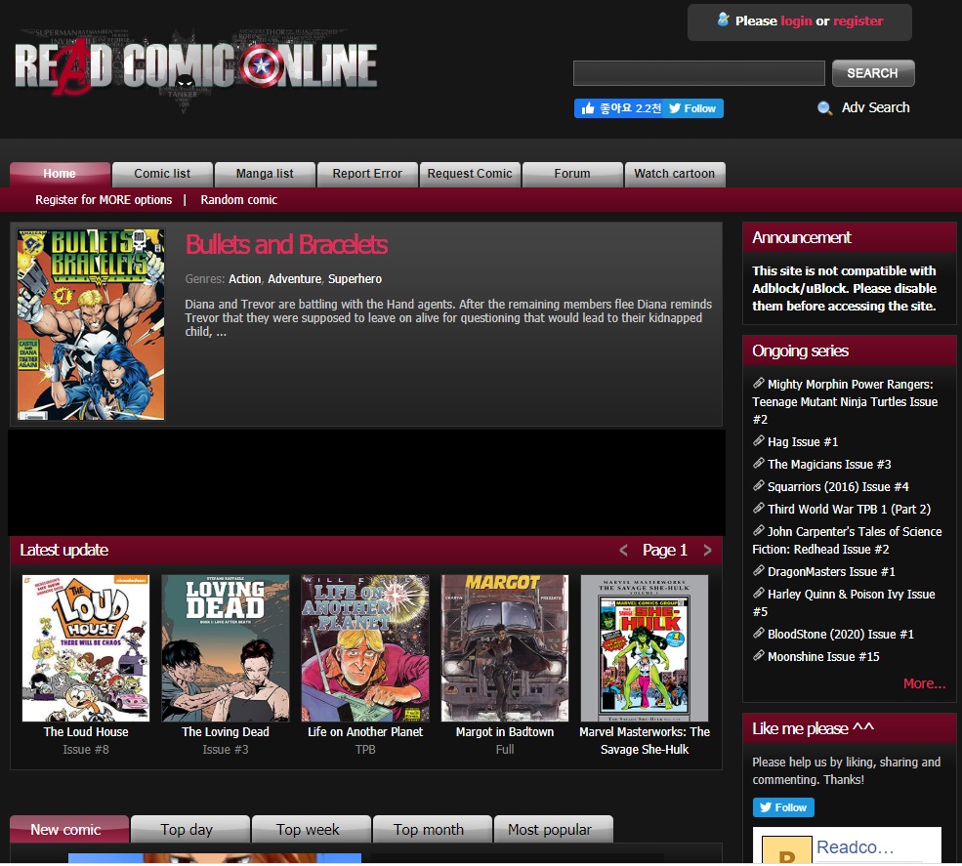Image resolution: width=962 pixels, height=866 pixels.
Task: Open the Request Comic tab
Action: [x=470, y=174]
